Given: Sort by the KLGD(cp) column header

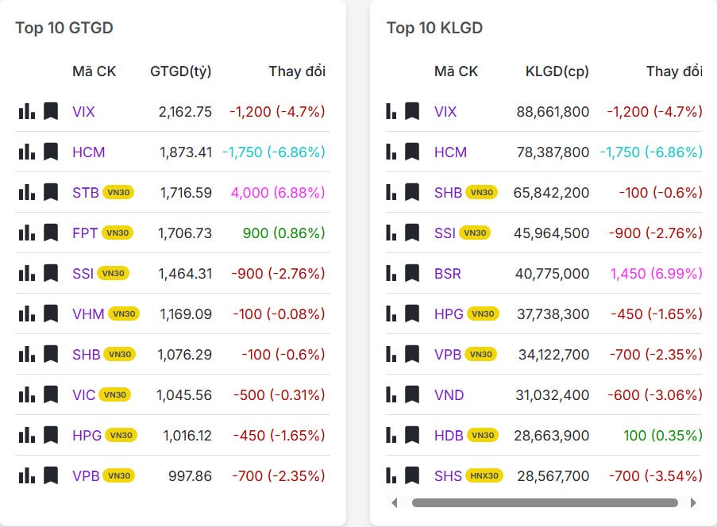Looking at the screenshot, I should coord(558,71).
